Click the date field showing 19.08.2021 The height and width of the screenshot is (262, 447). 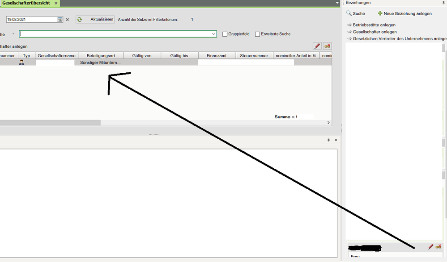[x=32, y=20]
